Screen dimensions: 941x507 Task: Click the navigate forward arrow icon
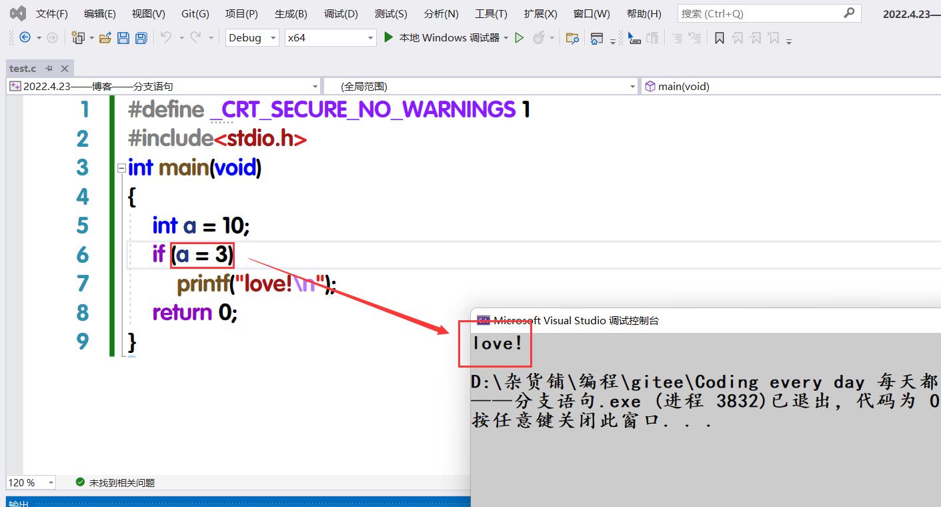click(52, 38)
